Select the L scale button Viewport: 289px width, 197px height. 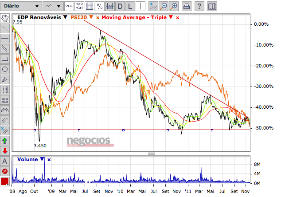tap(130, 6)
